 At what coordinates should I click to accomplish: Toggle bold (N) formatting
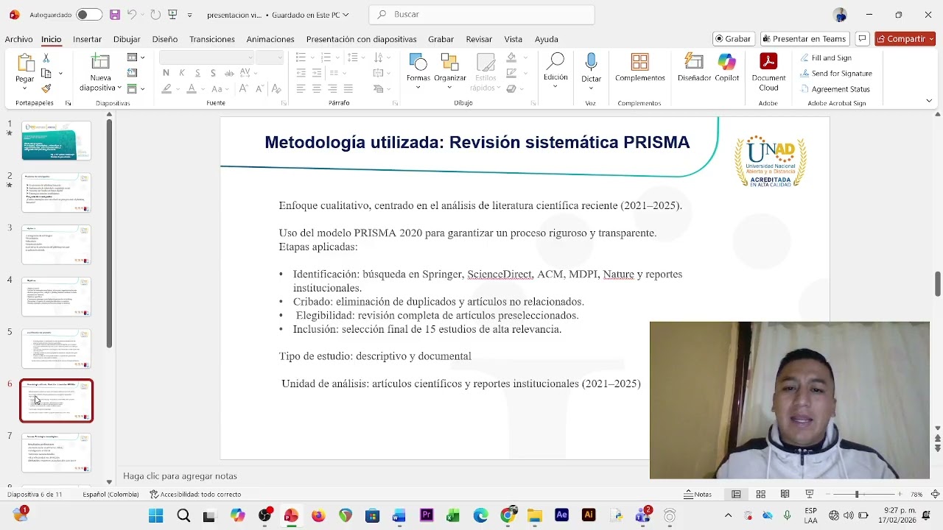(166, 73)
